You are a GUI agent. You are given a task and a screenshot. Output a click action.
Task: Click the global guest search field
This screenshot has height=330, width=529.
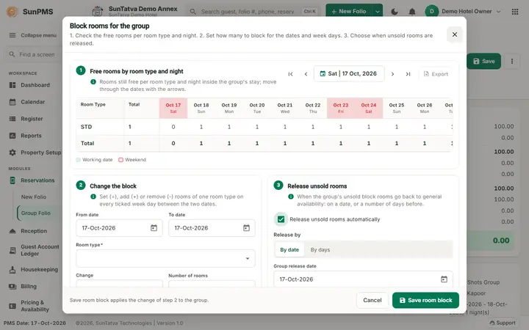pyautogui.click(x=253, y=12)
